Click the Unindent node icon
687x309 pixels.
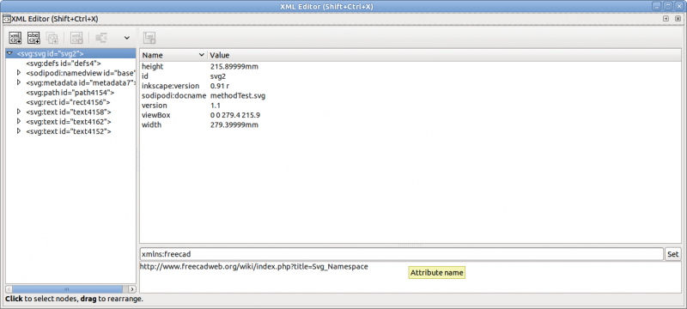click(101, 38)
